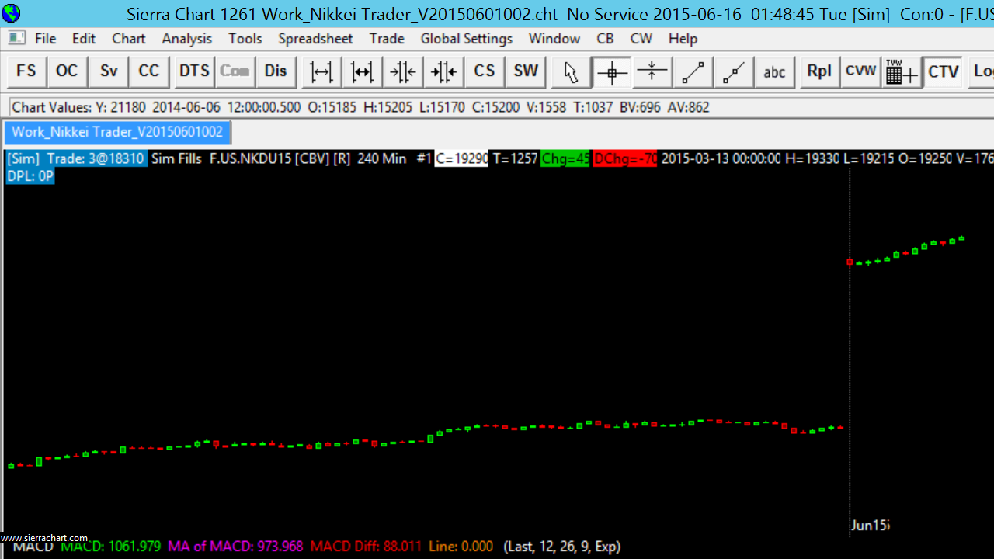Open the Spreadsheet menu
This screenshot has width=994, height=559.
coord(315,39)
